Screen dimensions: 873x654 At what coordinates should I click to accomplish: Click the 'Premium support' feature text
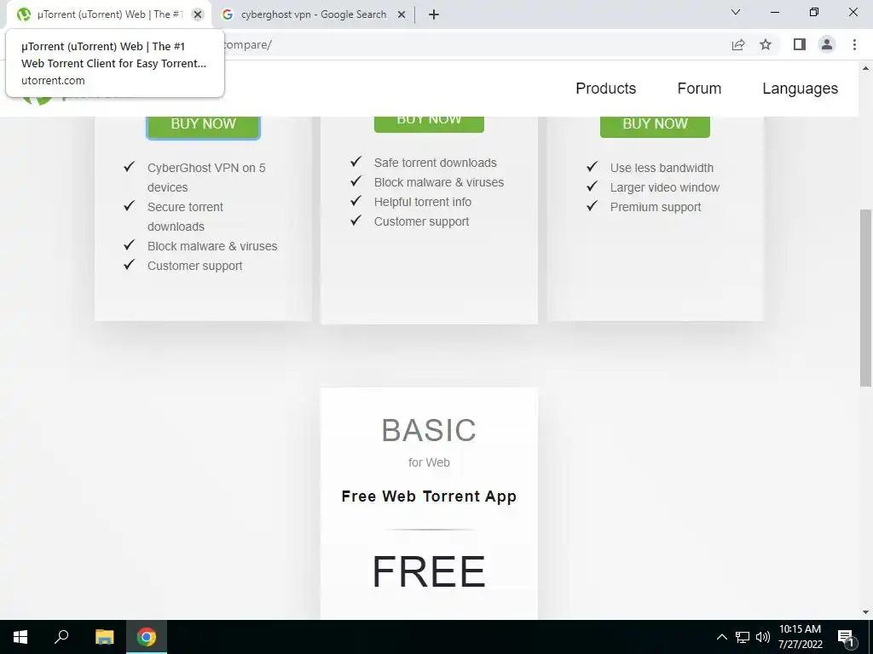656,207
